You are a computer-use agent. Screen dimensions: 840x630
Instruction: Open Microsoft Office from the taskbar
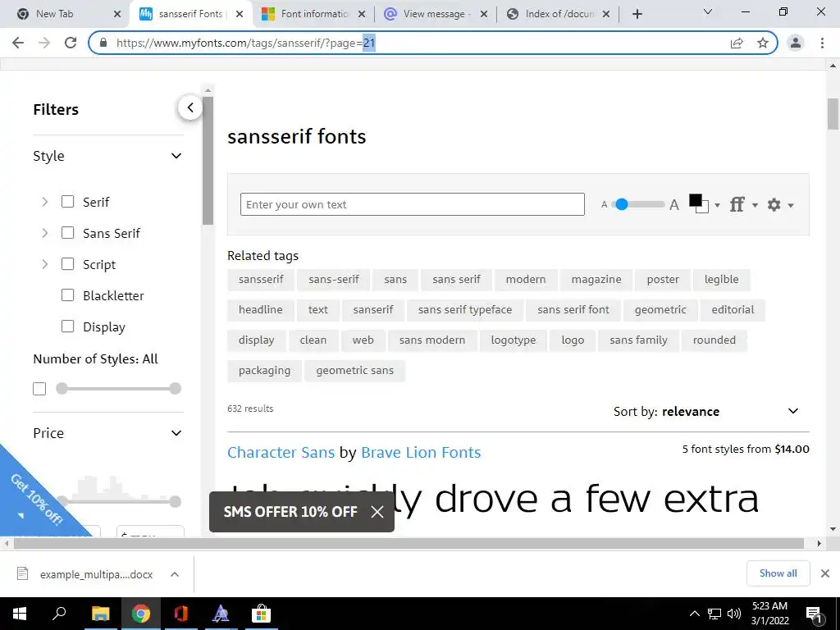coord(181,614)
